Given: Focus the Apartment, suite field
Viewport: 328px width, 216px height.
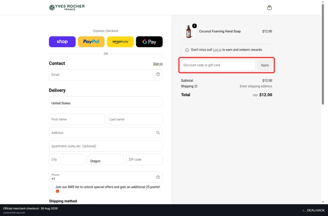Looking at the screenshot, I should (105, 146).
